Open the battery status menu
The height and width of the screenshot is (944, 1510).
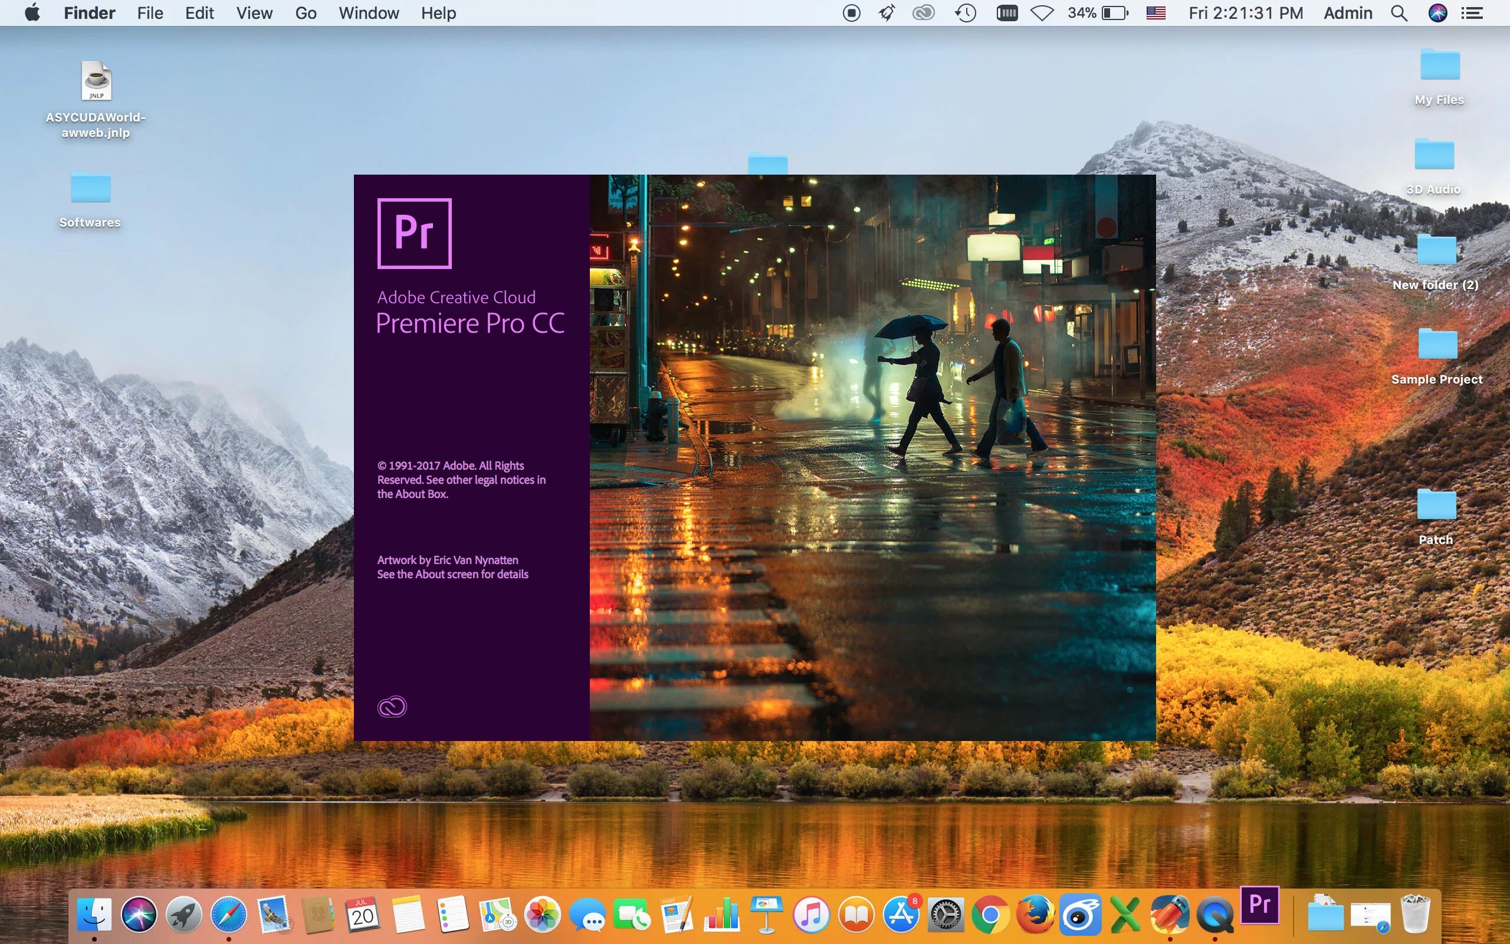[1114, 13]
